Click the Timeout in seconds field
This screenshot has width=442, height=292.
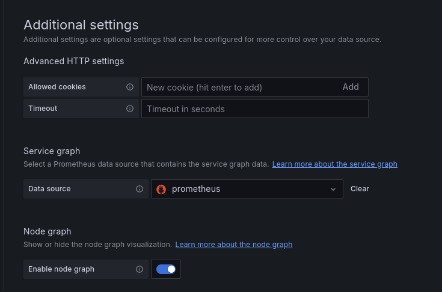[x=254, y=109]
